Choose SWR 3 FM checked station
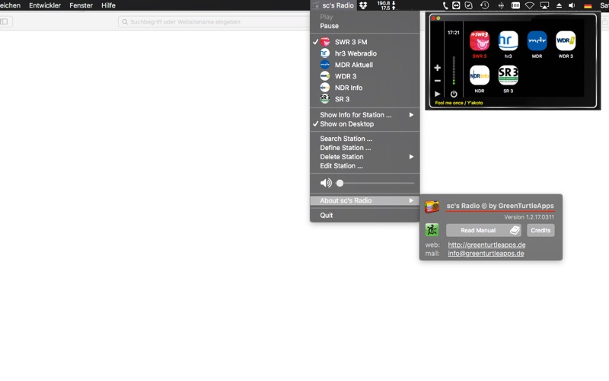Viewport: 609px width, 381px height. 365,42
